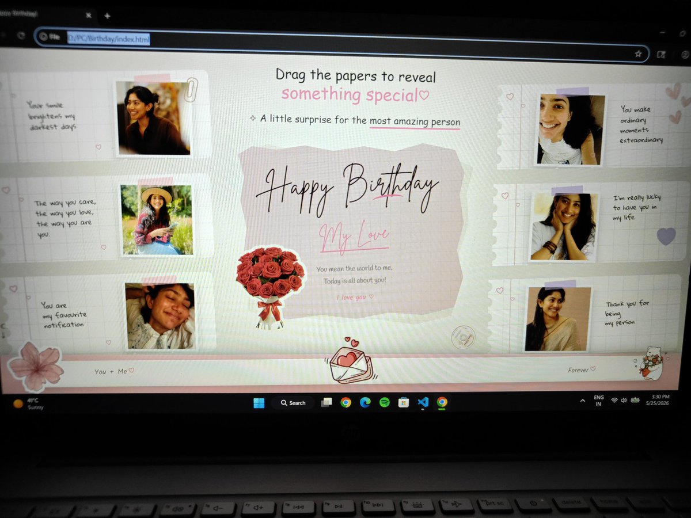Image resolution: width=691 pixels, height=518 pixels.
Task: Click the 'Drag the papers to reveal' heading
Action: pos(355,75)
